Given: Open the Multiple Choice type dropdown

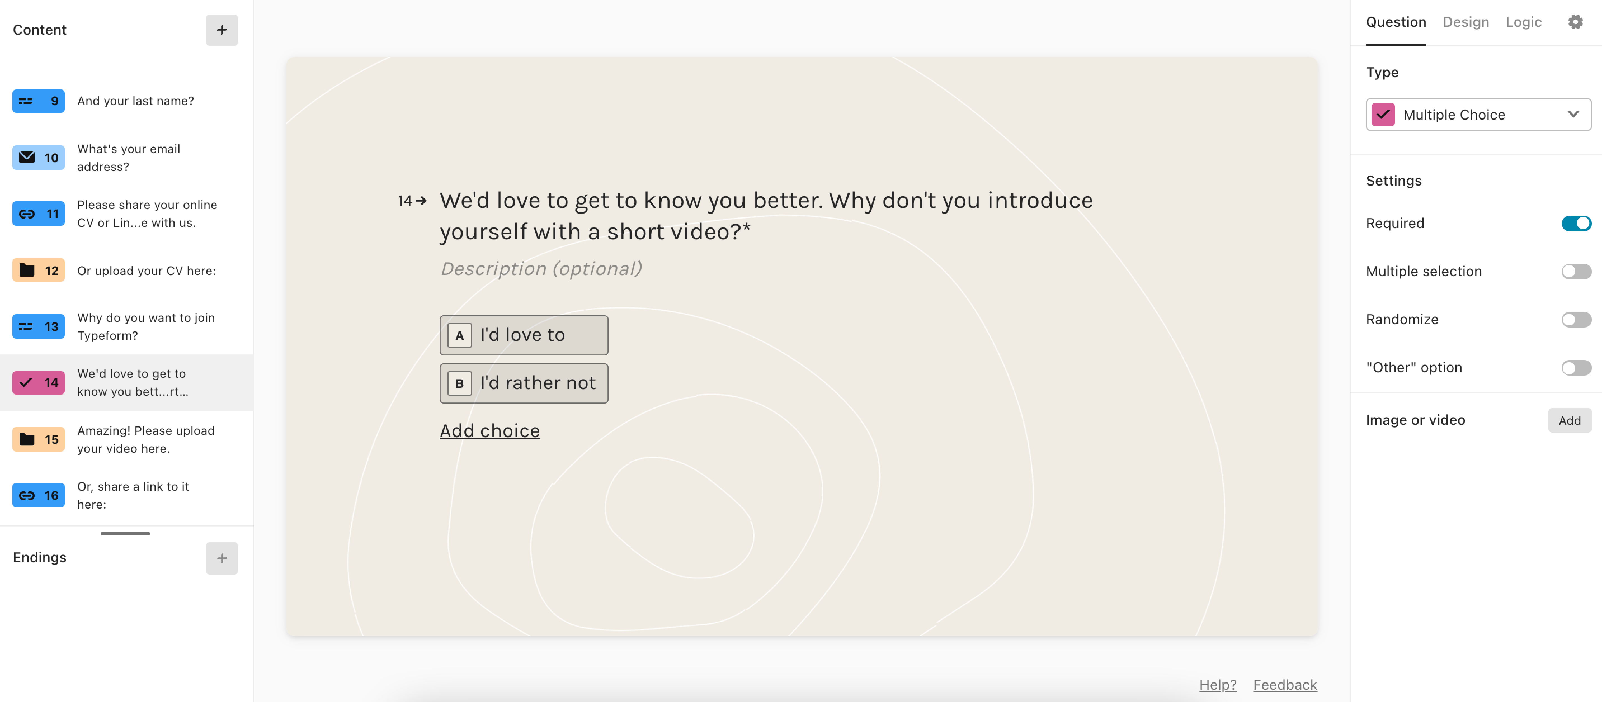Looking at the screenshot, I should tap(1478, 114).
